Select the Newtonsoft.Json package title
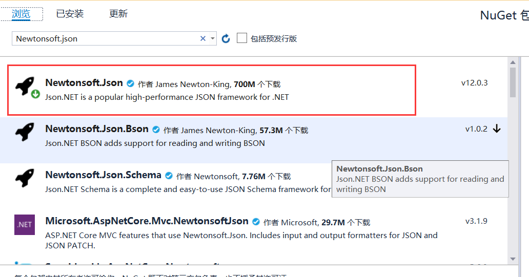The width and height of the screenshot is (529, 277). [84, 83]
